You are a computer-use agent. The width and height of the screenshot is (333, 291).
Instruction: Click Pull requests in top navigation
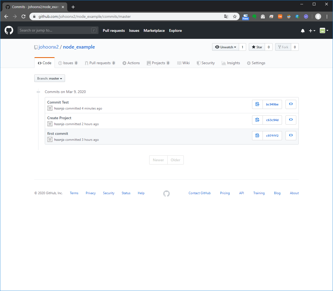pos(114,30)
